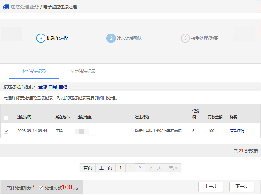Filter violations by 白河 location
The height and width of the screenshot is (195, 261).
(x=53, y=87)
